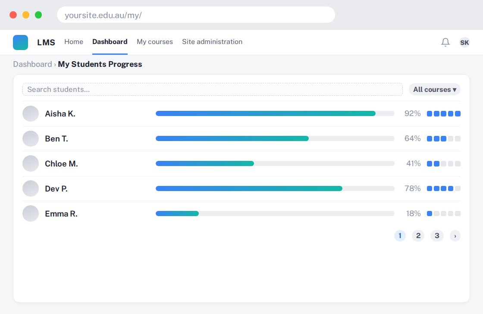Viewport: 483px width, 314px height.
Task: Go to page 3 of students
Action: click(437, 236)
